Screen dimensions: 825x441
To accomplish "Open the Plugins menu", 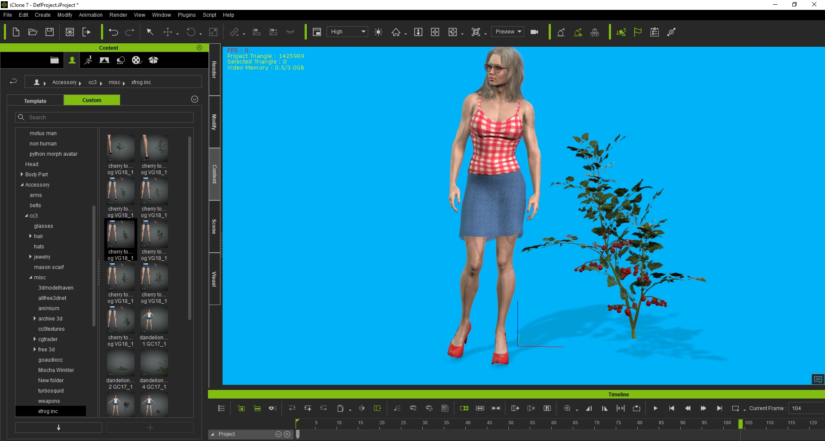I will click(x=186, y=15).
